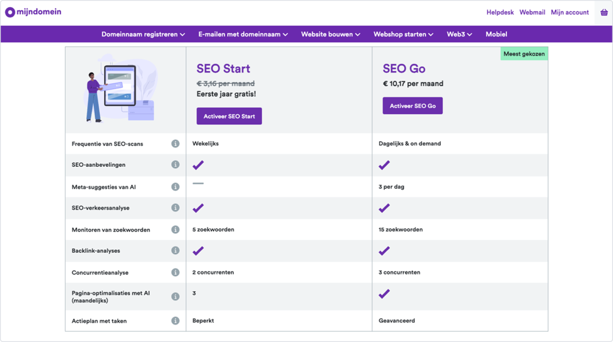Image resolution: width=613 pixels, height=342 pixels.
Task: Expand Domeinnaam registreren menu
Action: pyautogui.click(x=143, y=34)
